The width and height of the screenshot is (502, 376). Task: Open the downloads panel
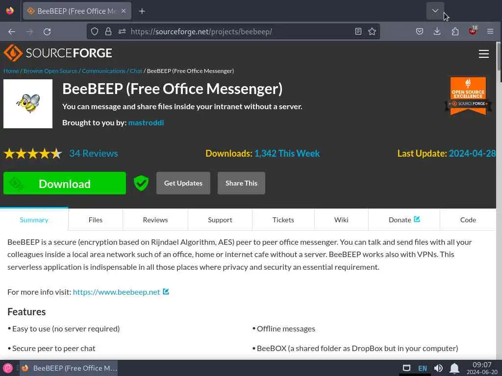[437, 31]
